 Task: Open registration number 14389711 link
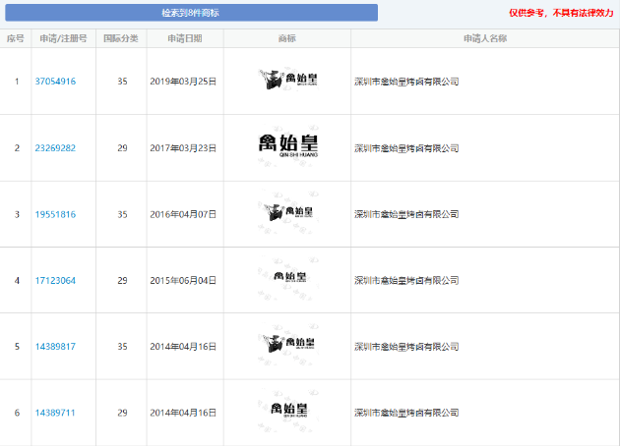point(55,413)
